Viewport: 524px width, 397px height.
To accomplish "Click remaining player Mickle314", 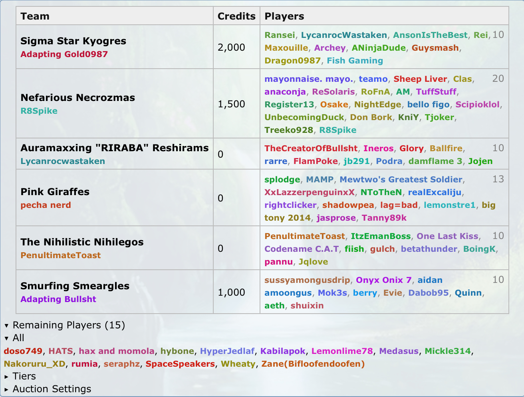I will (x=448, y=351).
